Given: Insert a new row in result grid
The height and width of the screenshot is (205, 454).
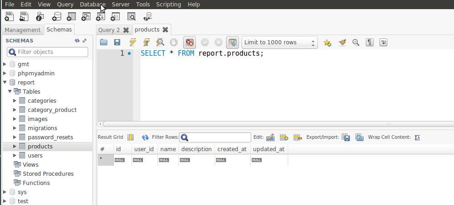Looking at the screenshot, I should click(x=284, y=137).
